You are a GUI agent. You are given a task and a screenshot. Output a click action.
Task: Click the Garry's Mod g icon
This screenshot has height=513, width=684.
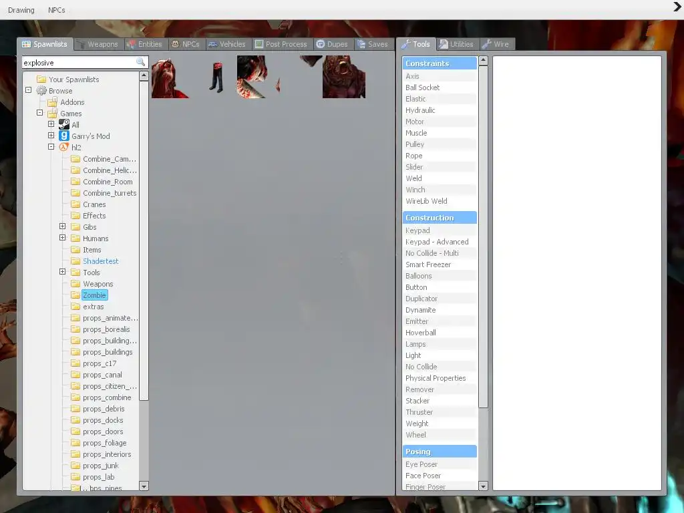pos(63,136)
